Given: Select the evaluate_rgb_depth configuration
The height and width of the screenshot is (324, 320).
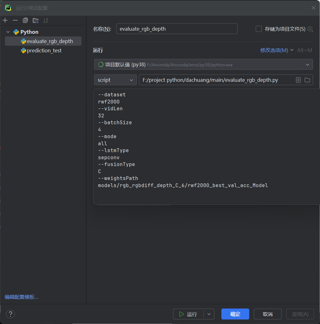Looking at the screenshot, I should pos(49,41).
